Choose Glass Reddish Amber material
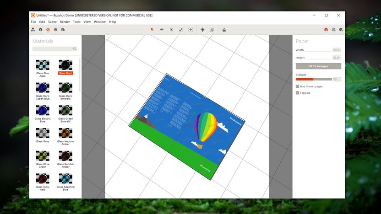 pos(65,160)
